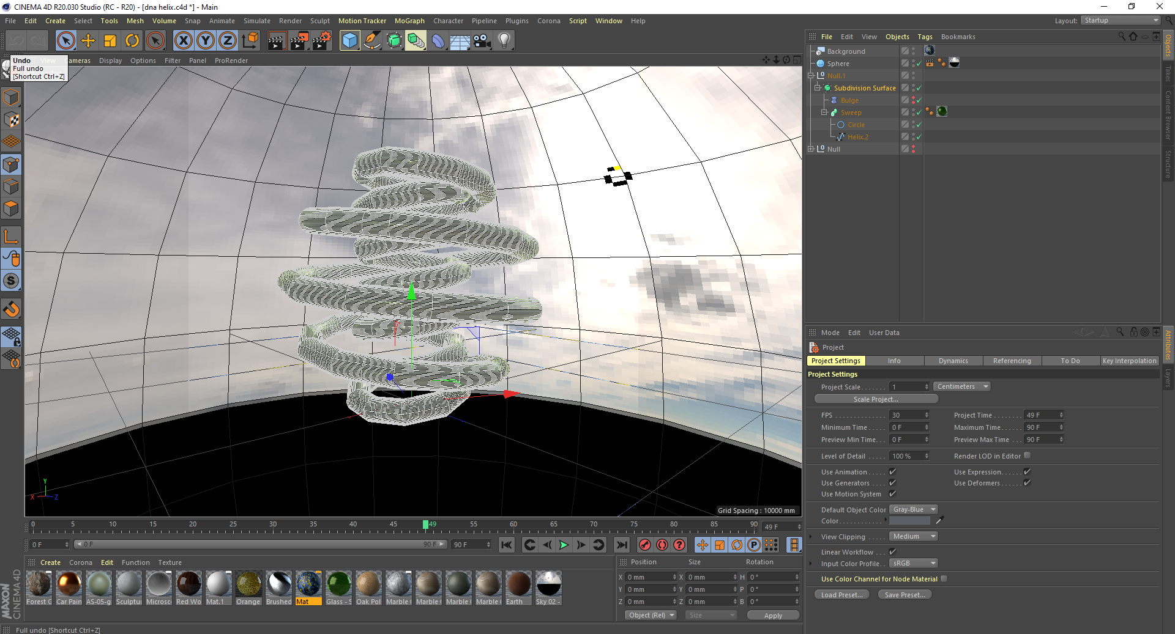Image resolution: width=1175 pixels, height=634 pixels.
Task: Open Edit Render Settings gear clapperboard
Action: tap(322, 41)
